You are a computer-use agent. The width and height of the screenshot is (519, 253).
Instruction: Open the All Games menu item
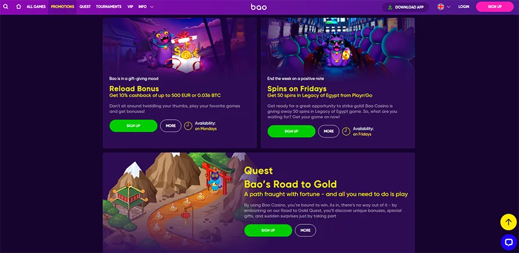[36, 7]
